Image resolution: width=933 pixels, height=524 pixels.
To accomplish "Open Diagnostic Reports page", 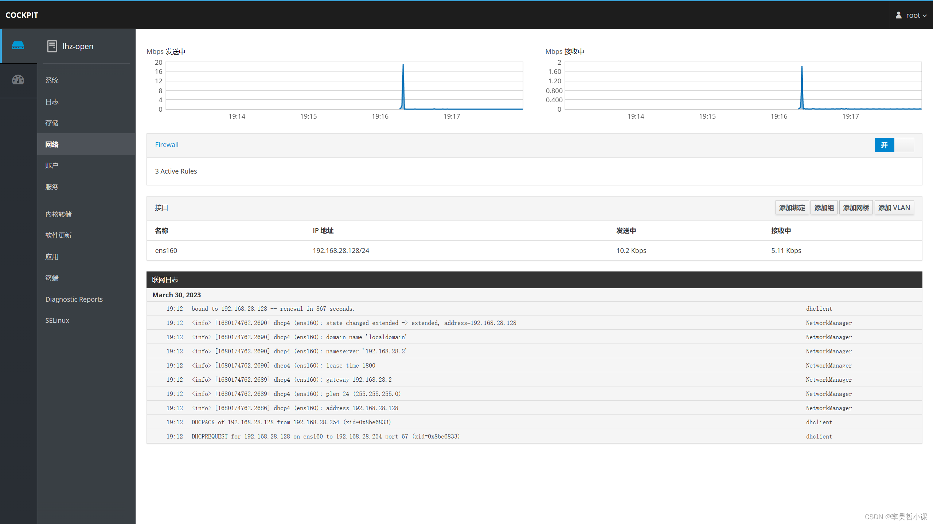I will [x=74, y=299].
